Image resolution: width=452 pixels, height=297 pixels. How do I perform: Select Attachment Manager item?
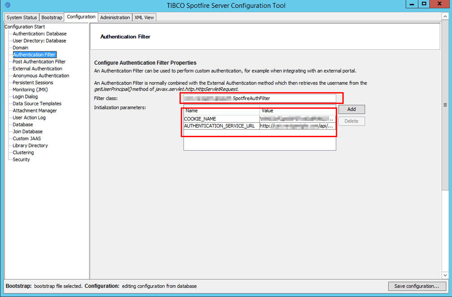[x=34, y=111]
